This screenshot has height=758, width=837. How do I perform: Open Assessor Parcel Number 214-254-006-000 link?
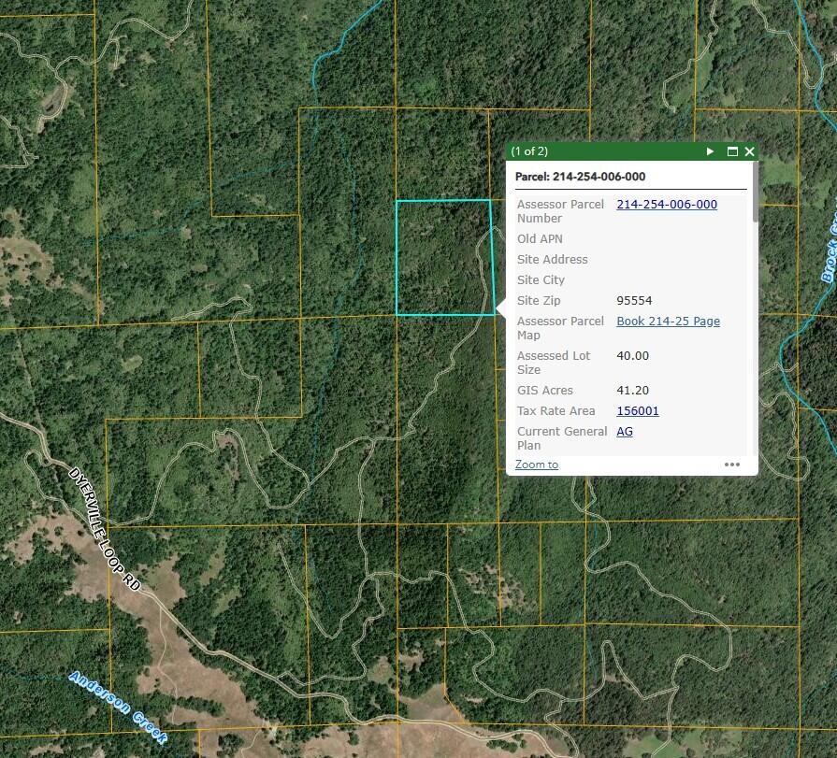coord(667,205)
